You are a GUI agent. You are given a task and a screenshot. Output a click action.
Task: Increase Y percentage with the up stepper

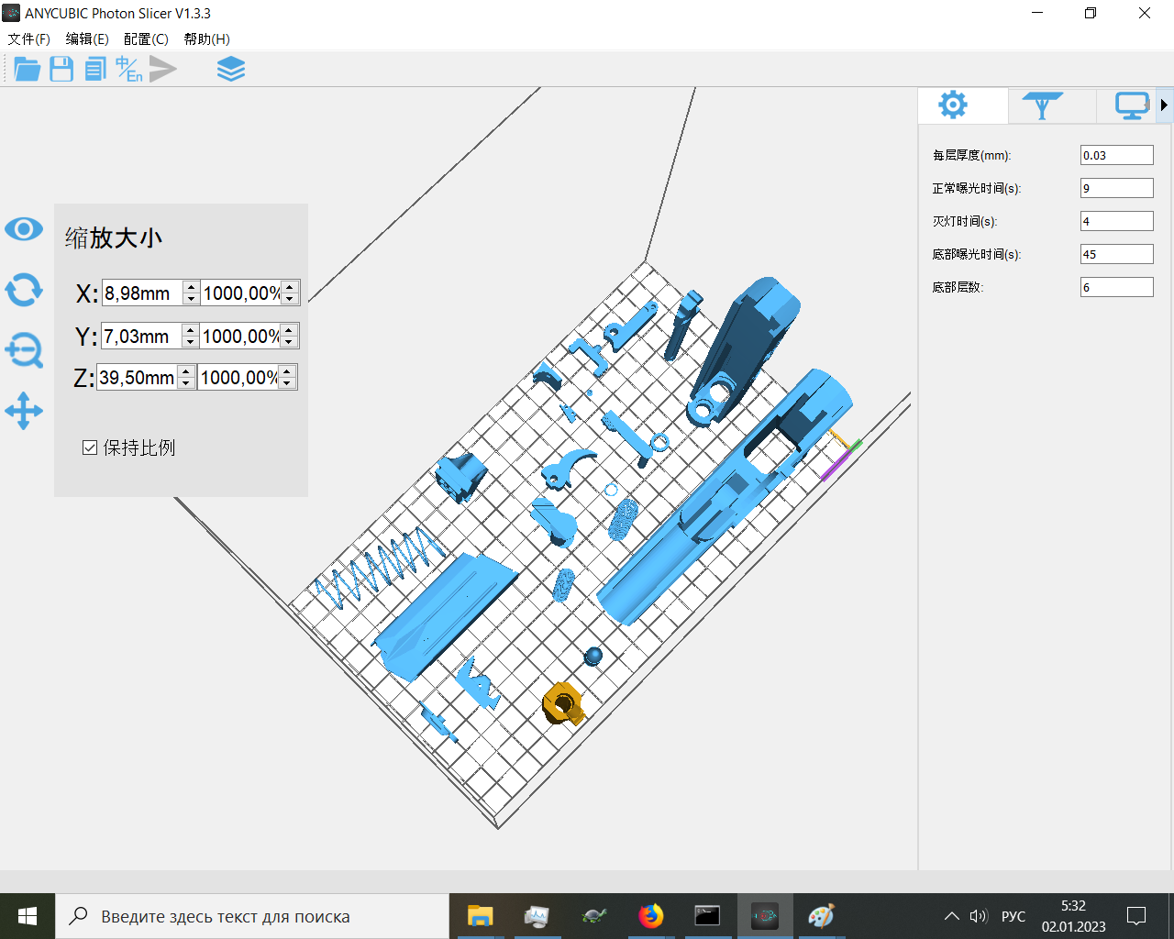coord(289,330)
